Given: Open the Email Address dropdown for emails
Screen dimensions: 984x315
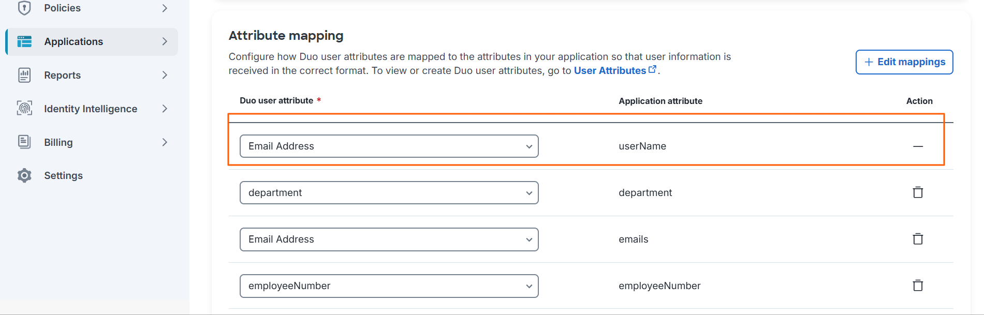Looking at the screenshot, I should pos(389,239).
